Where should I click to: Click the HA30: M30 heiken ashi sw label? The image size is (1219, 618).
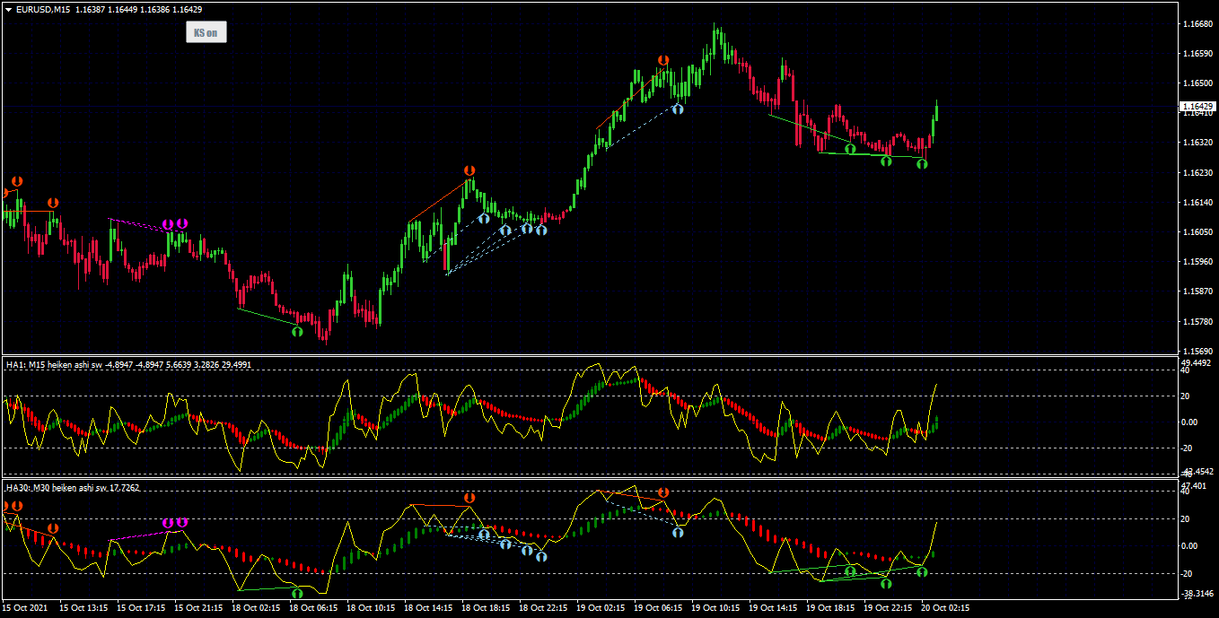click(55, 487)
